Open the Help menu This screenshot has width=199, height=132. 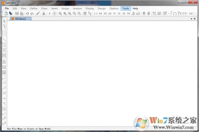pyautogui.click(x=135, y=8)
